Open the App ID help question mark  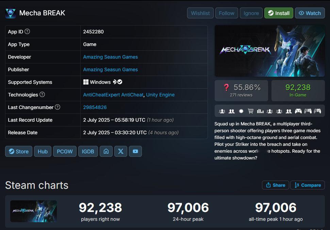(x=27, y=31)
